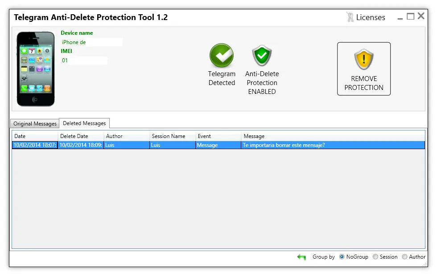
Task: Click the 'Luis' Session Name cell
Action: (x=173, y=145)
